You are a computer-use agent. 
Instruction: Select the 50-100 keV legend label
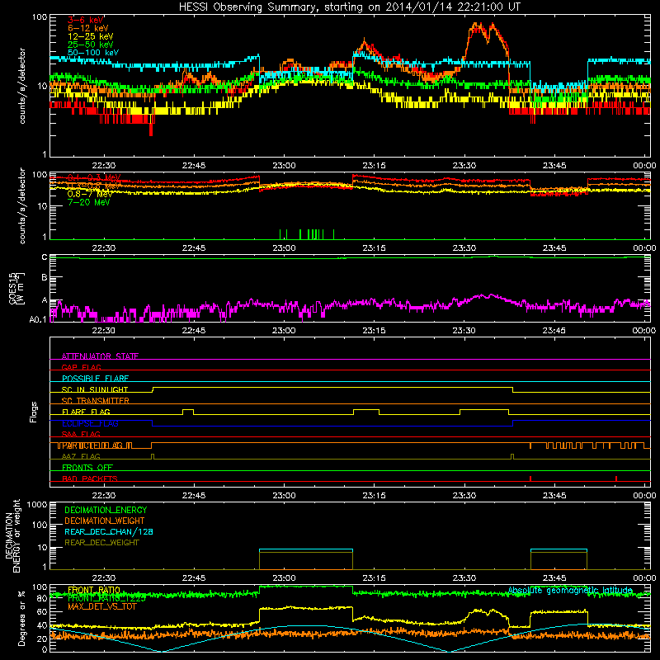click(93, 53)
